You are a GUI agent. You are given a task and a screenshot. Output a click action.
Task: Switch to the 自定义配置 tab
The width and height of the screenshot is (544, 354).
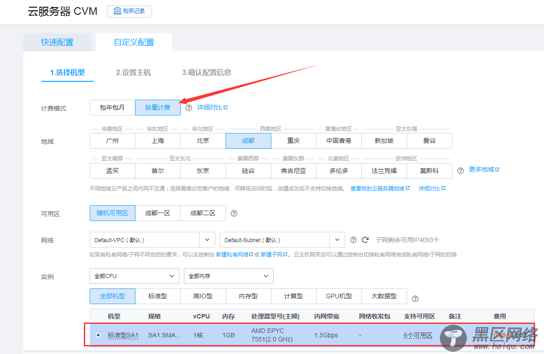click(x=134, y=42)
